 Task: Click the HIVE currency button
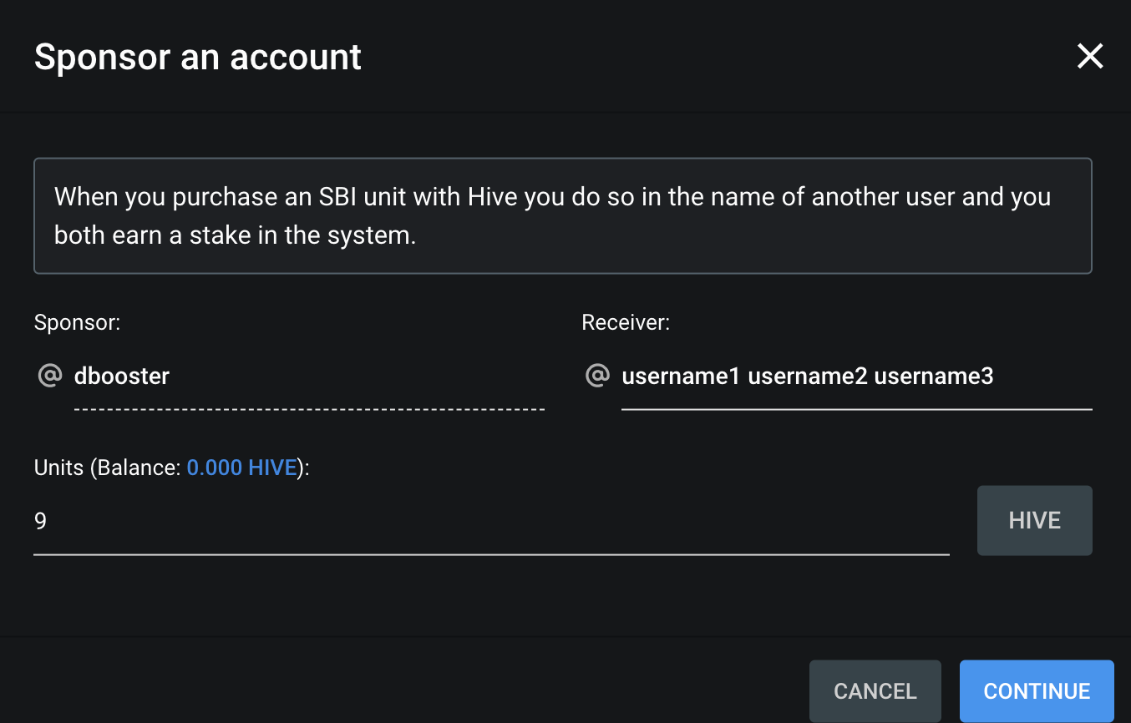pos(1035,520)
